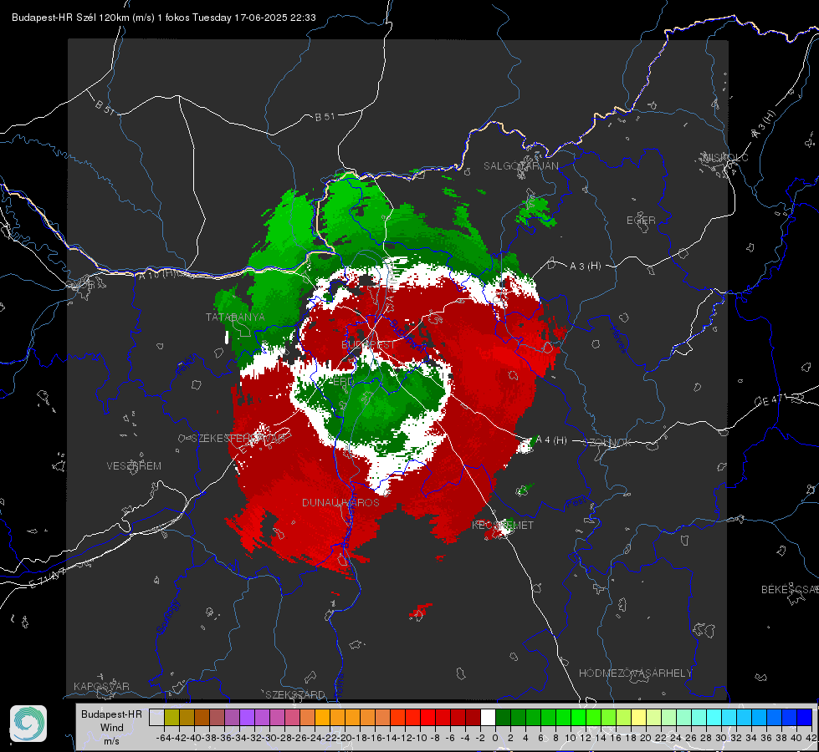Select the violet swatch between -34 and -32
This screenshot has height=752, width=819.
[247, 717]
